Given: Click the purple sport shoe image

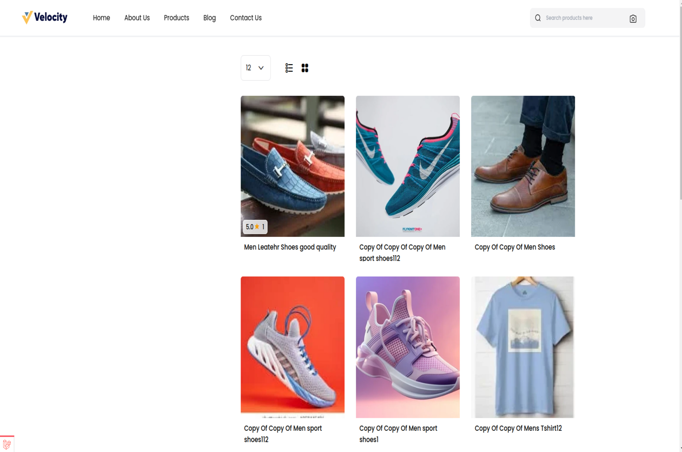Looking at the screenshot, I should point(407,347).
